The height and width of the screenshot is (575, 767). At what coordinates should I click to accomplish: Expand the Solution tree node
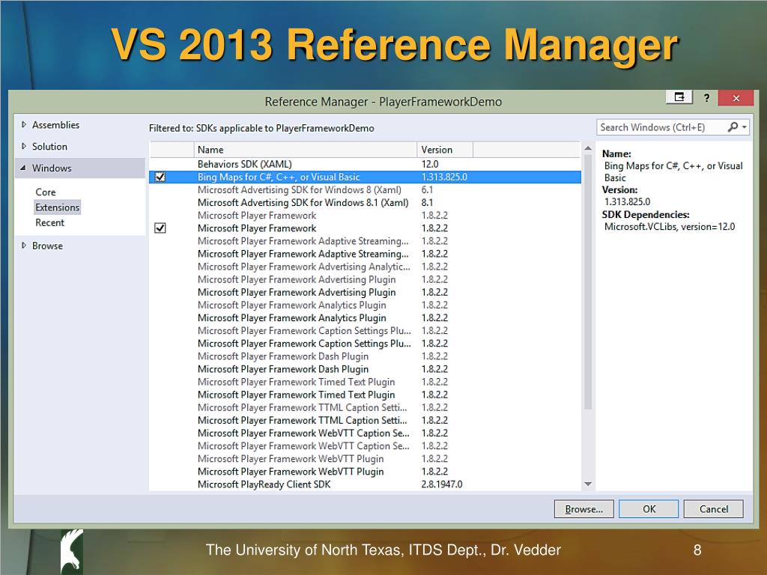point(23,146)
